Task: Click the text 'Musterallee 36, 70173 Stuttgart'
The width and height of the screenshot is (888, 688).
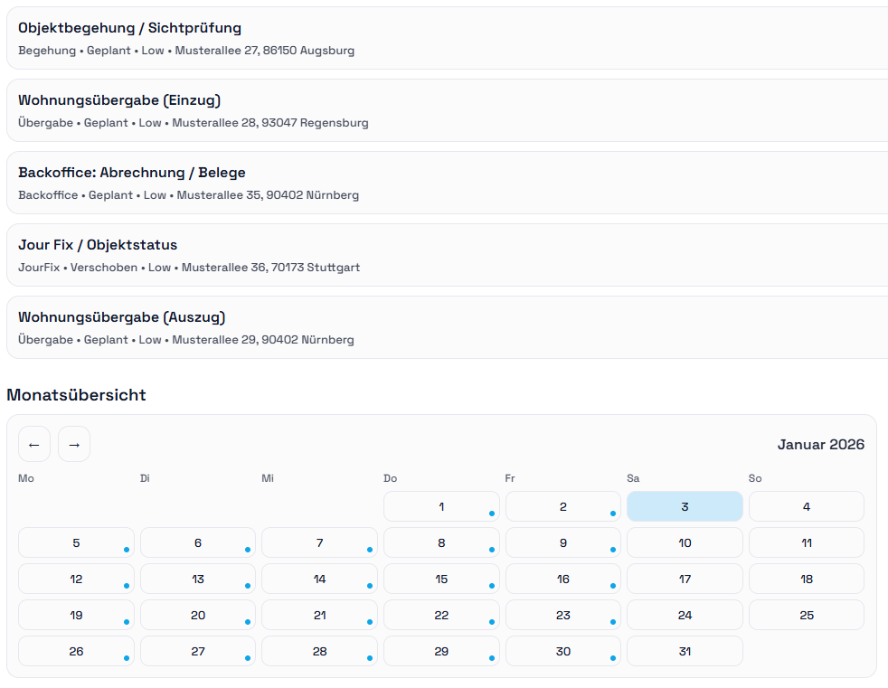Action: pos(270,268)
